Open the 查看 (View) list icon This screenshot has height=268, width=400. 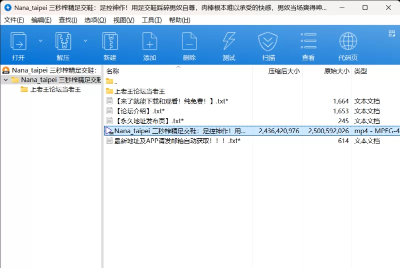308,41
